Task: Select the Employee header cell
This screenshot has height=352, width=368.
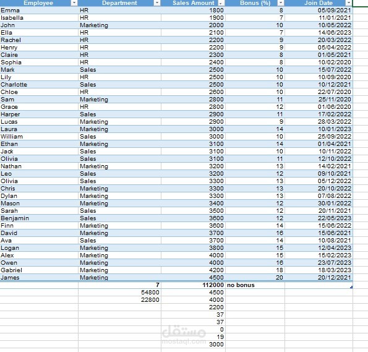Action: click(x=39, y=3)
